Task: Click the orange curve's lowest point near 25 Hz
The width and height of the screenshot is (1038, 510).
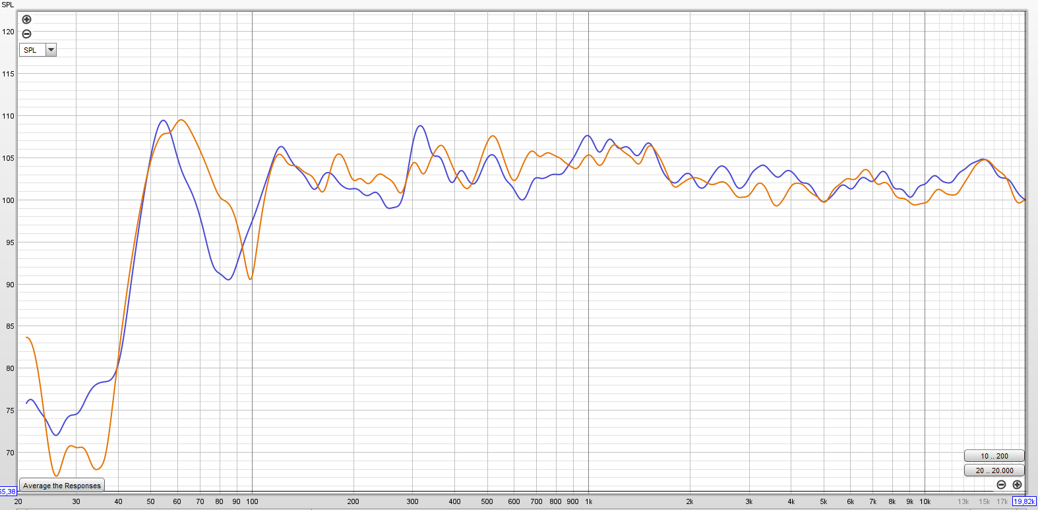Action: tap(56, 475)
